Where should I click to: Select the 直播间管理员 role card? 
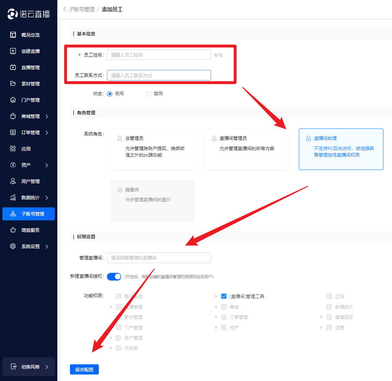click(247, 149)
